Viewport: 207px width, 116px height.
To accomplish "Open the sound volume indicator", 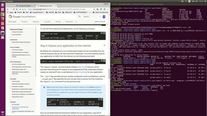I will pyautogui.click(x=197, y=1).
